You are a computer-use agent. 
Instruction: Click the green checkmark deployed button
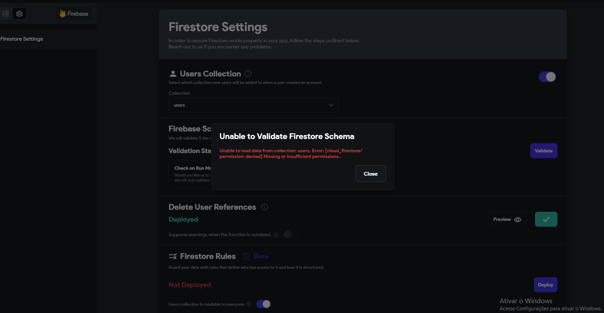click(x=546, y=219)
